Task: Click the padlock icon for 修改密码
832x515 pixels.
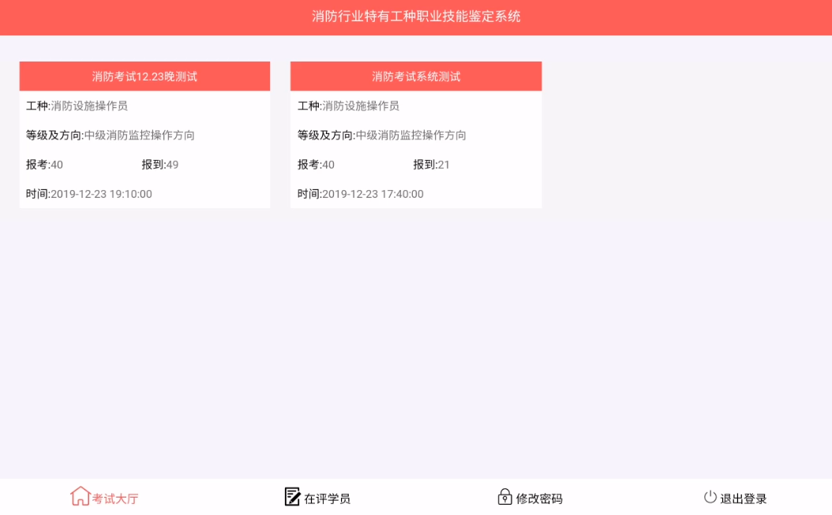Action: [504, 497]
